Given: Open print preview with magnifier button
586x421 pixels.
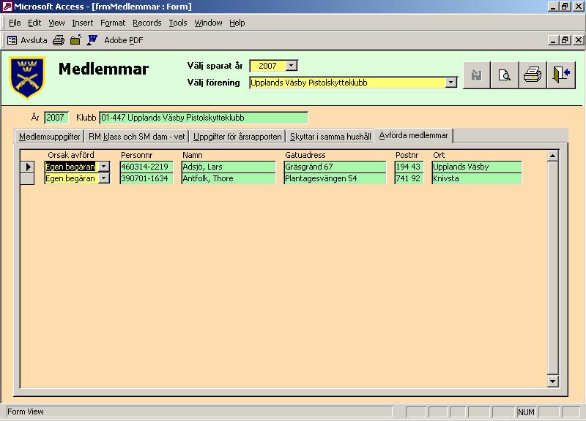Looking at the screenshot, I should coord(505,75).
